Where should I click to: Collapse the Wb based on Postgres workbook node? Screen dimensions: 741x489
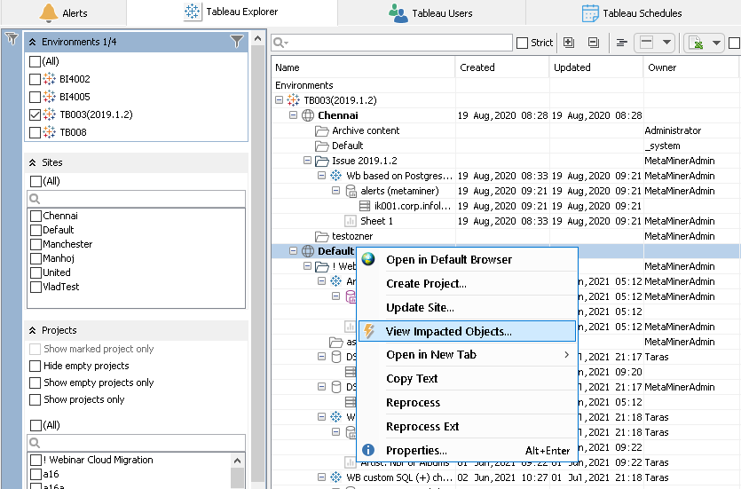(322, 176)
